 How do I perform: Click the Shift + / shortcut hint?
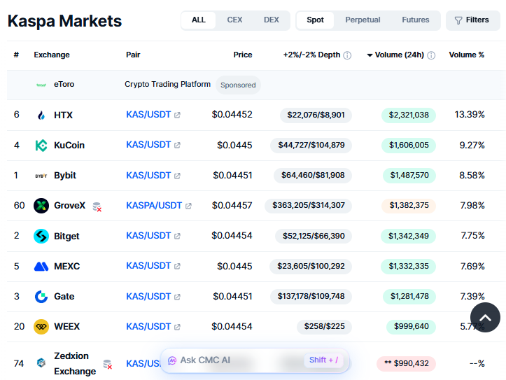click(323, 360)
